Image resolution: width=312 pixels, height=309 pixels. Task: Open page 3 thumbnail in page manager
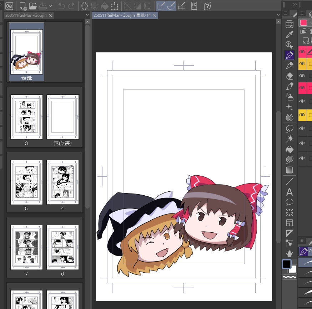(x=26, y=117)
